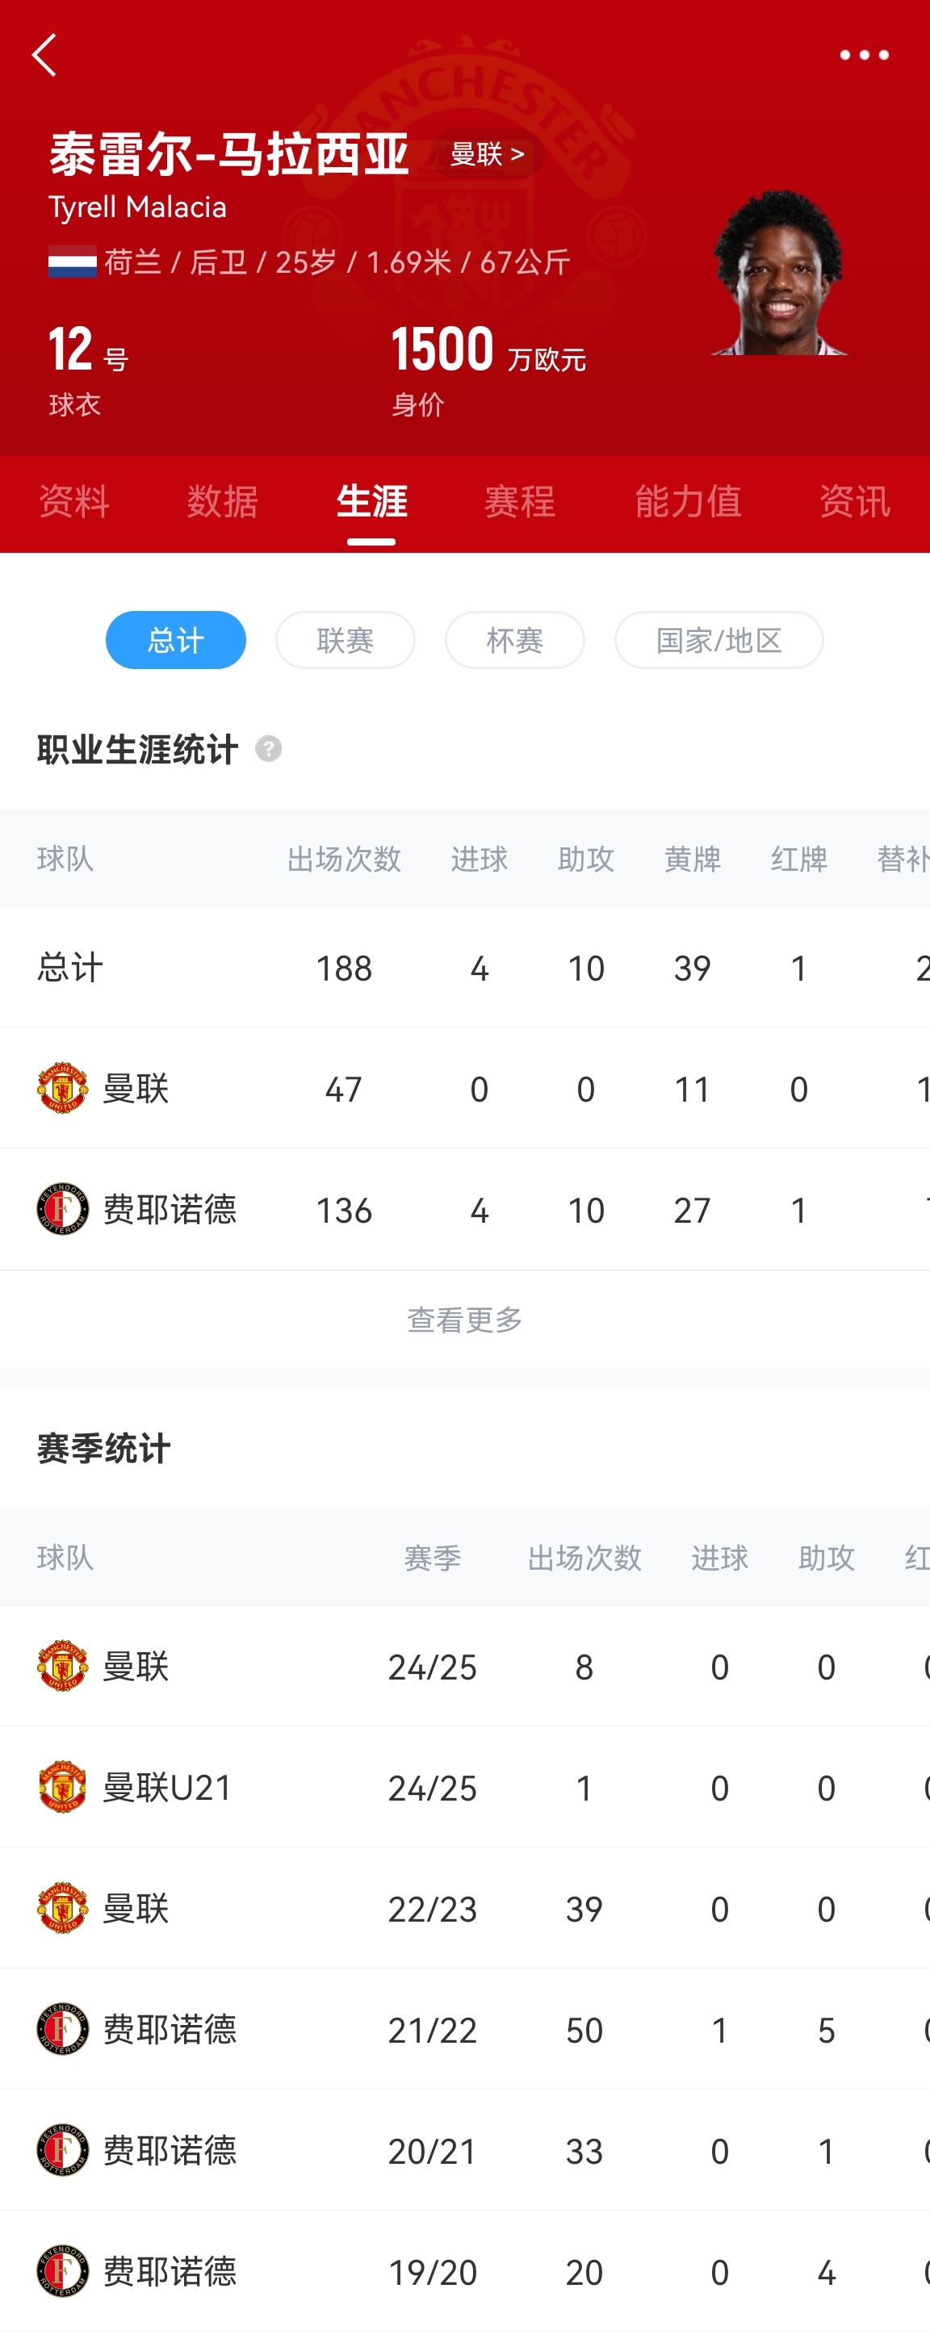Open the 资讯 tab

click(853, 502)
